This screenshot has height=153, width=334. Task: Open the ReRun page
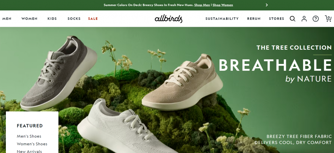coord(254,19)
